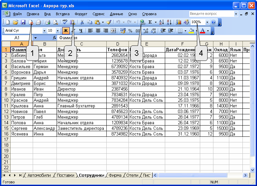Image resolution: width=257 pixels, height=186 pixels.
Task: Apply yellow fill color
Action: coord(191,31)
